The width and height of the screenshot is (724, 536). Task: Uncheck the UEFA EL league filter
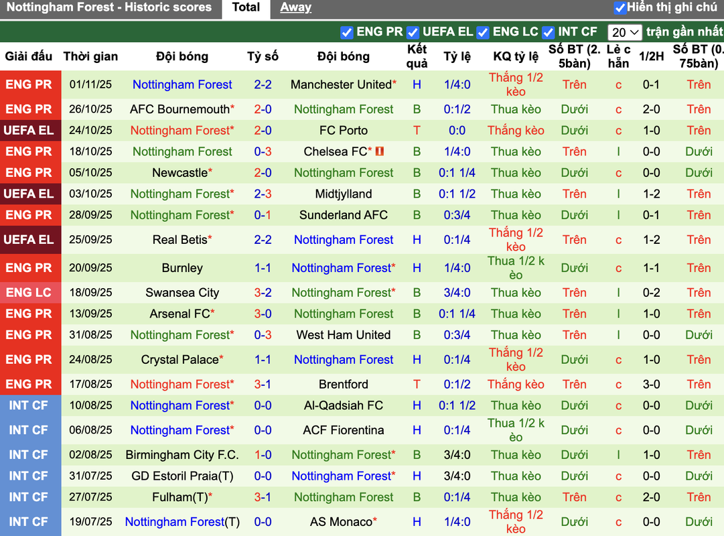pos(413,32)
